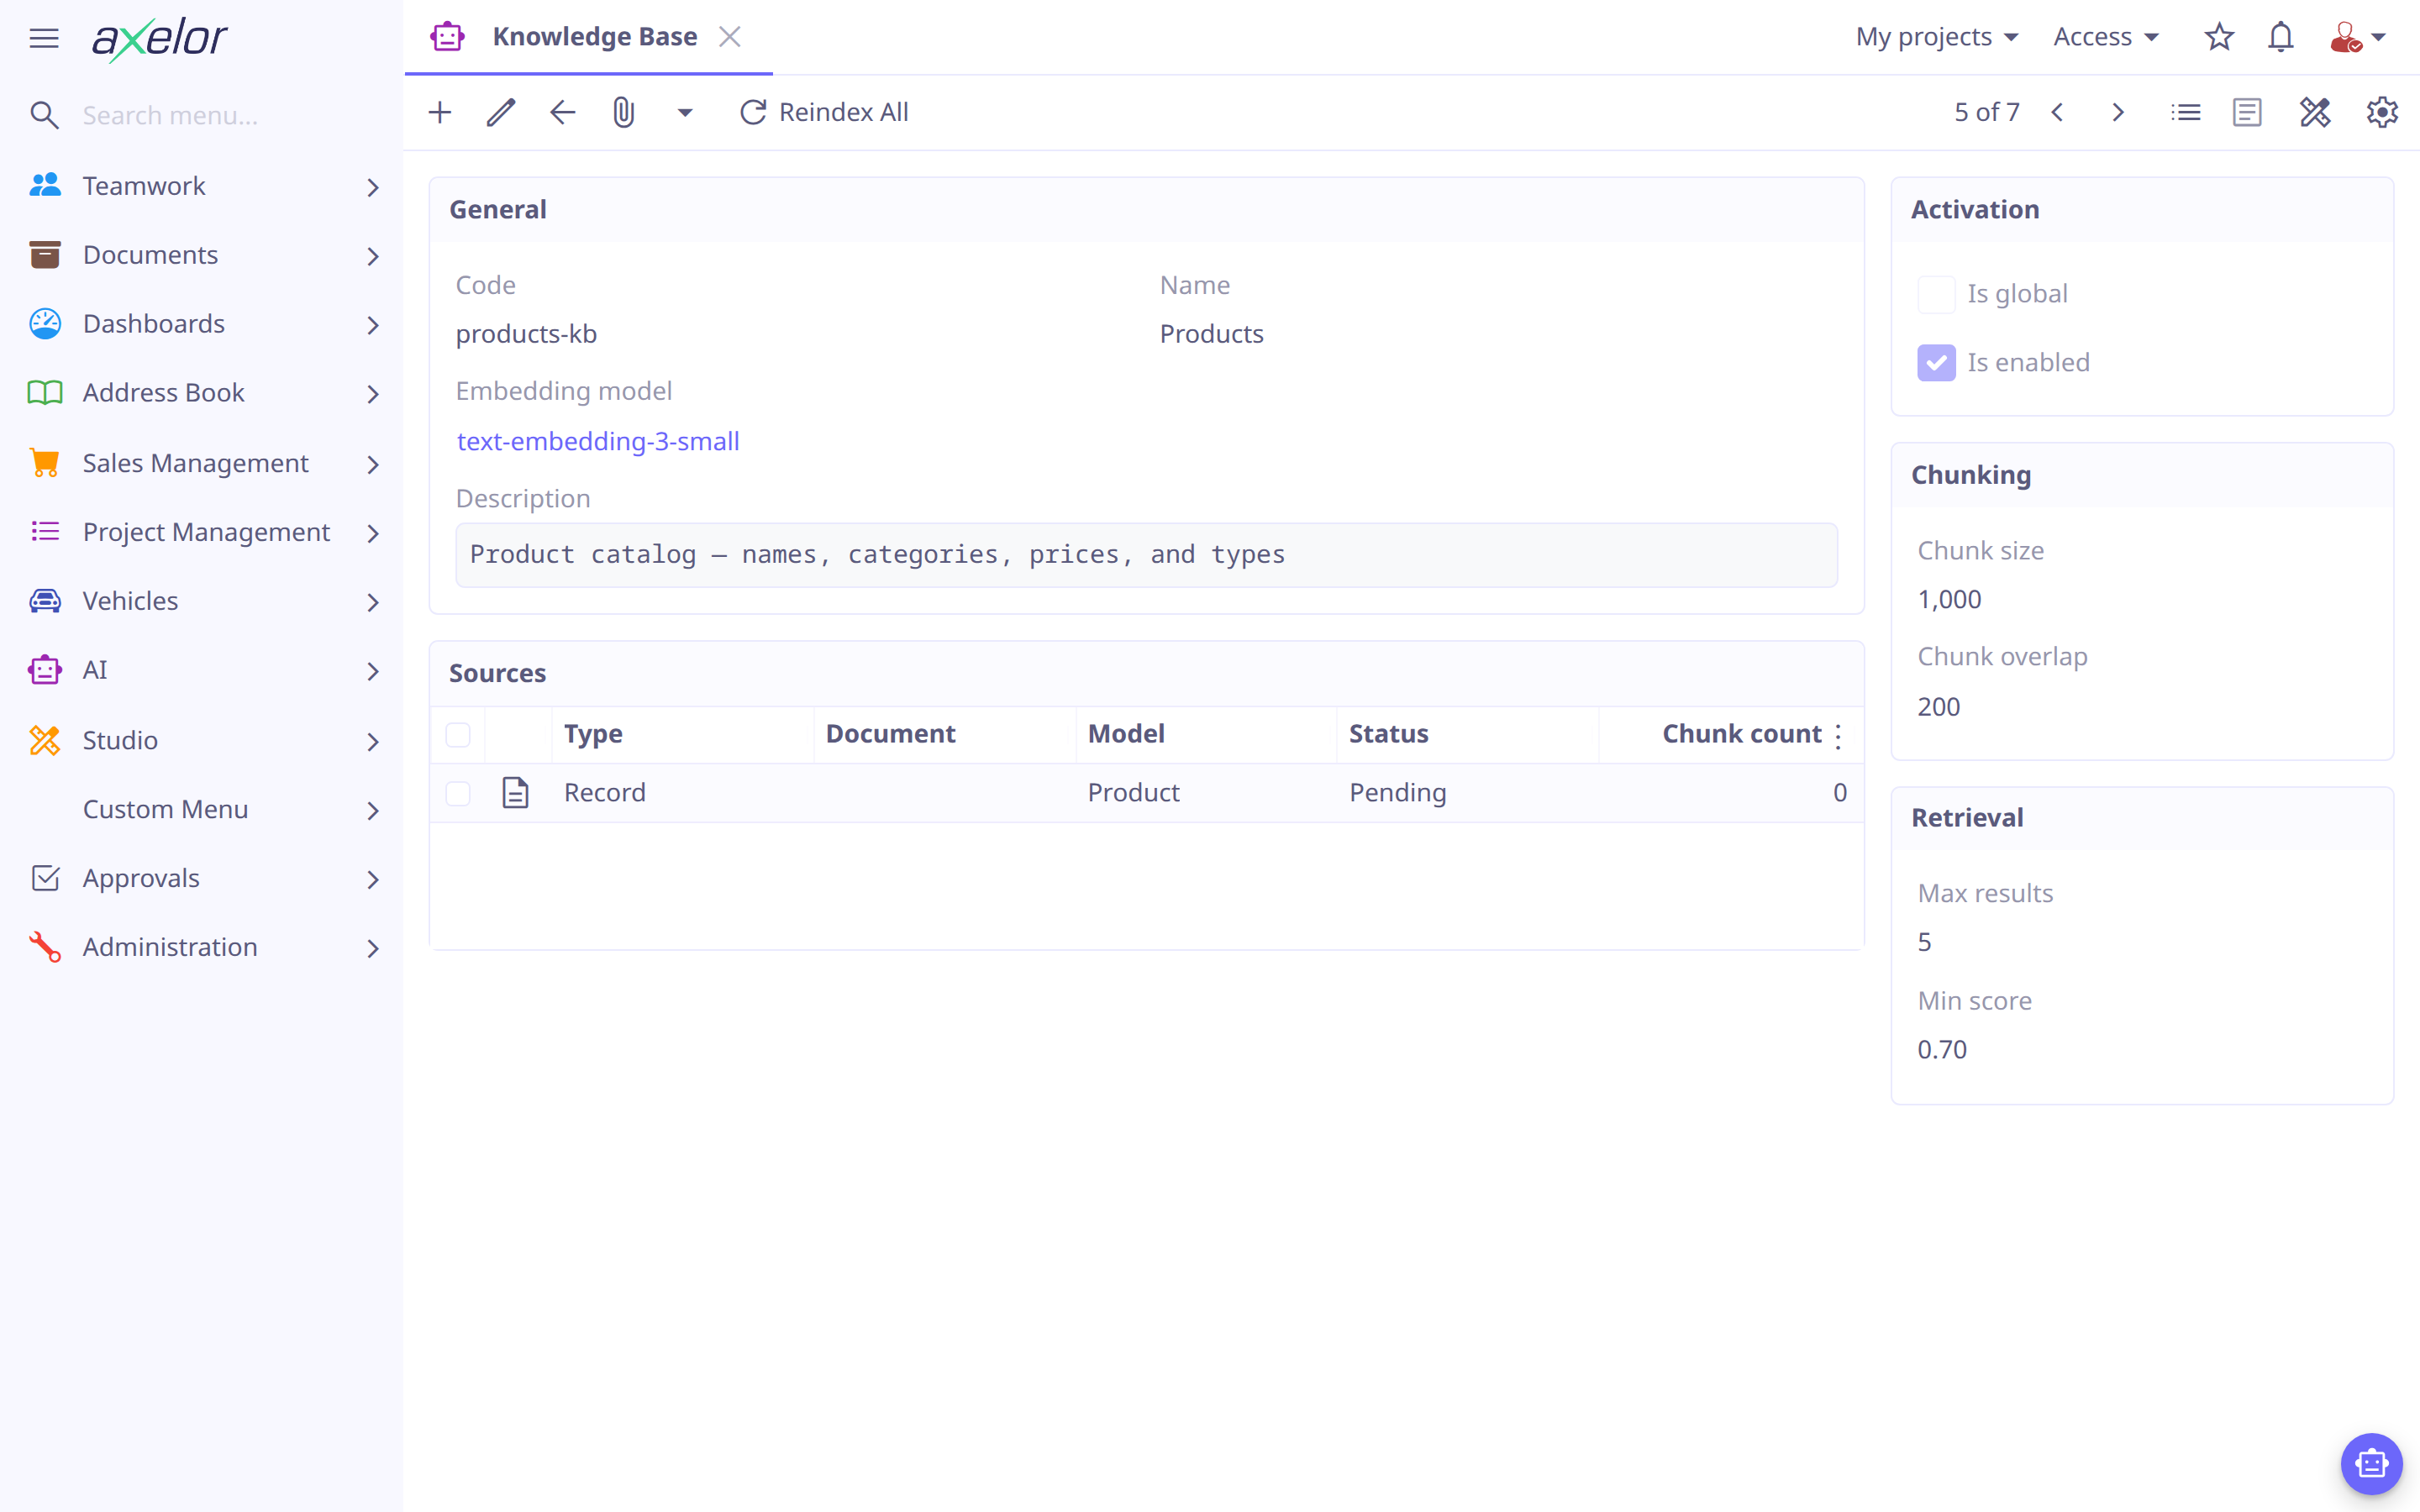Open the Dashboards menu item

203,324
